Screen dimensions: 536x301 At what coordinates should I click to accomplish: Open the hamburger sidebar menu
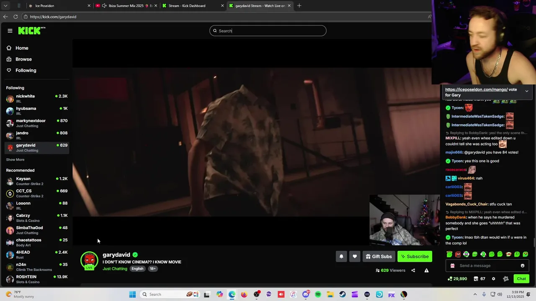[10, 31]
